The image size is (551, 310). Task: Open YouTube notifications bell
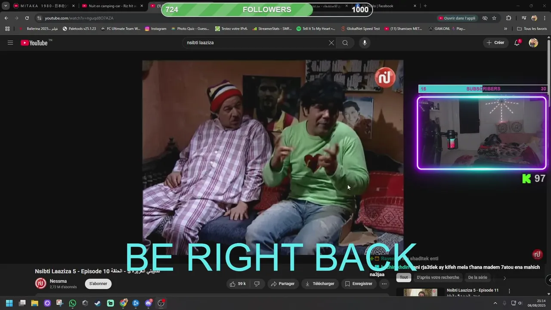[517, 43]
